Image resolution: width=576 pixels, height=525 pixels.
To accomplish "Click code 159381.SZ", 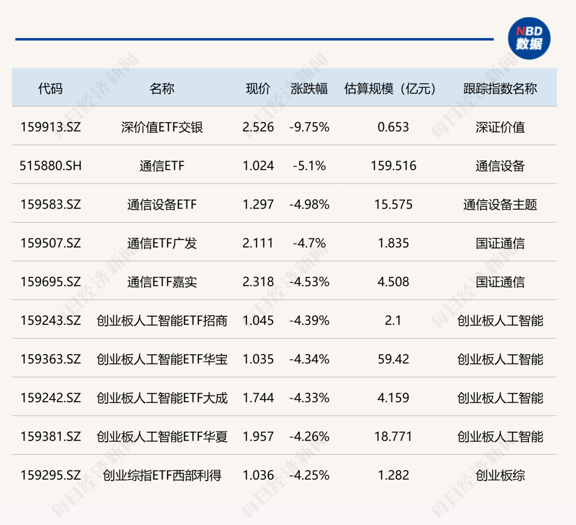I will coord(50,436).
